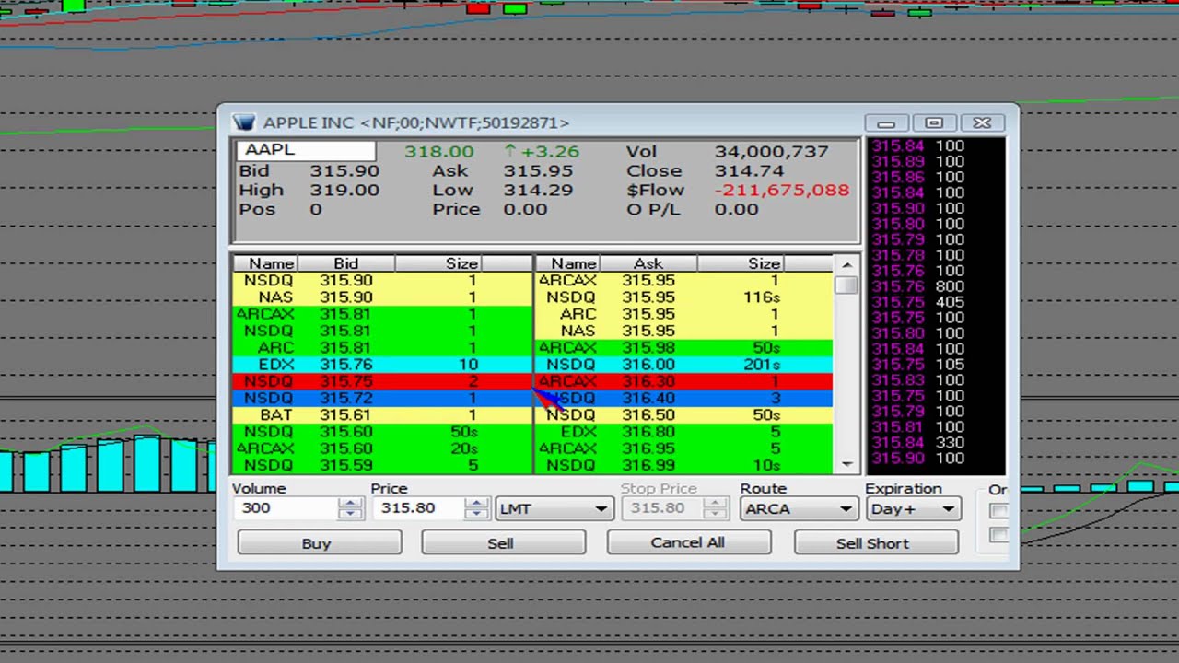Viewport: 1179px width, 663px height.
Task: Select the red ARCAX 316.30 ask row
Action: pyautogui.click(x=684, y=381)
